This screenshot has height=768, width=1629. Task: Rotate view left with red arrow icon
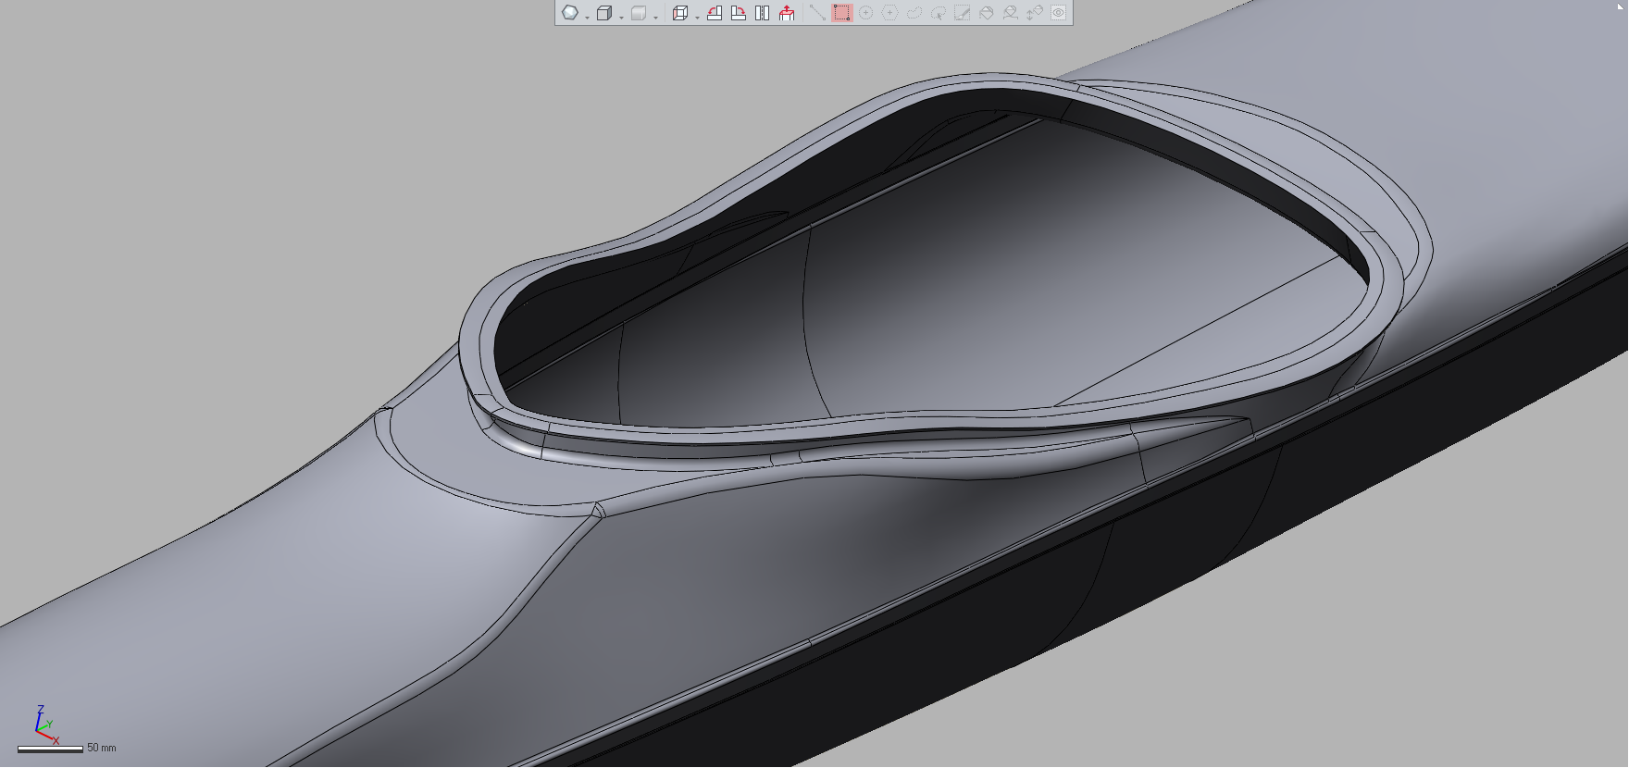pyautogui.click(x=715, y=13)
